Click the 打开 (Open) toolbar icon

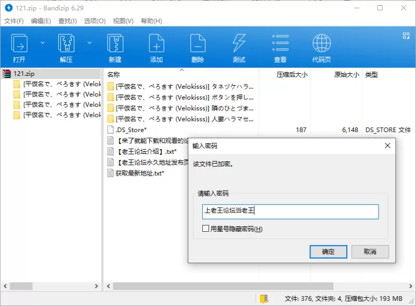(19, 48)
